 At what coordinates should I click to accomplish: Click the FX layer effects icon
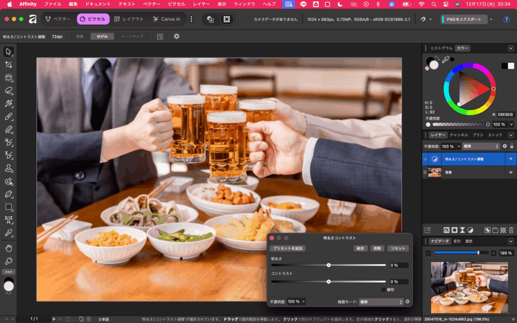pyautogui.click(x=446, y=230)
